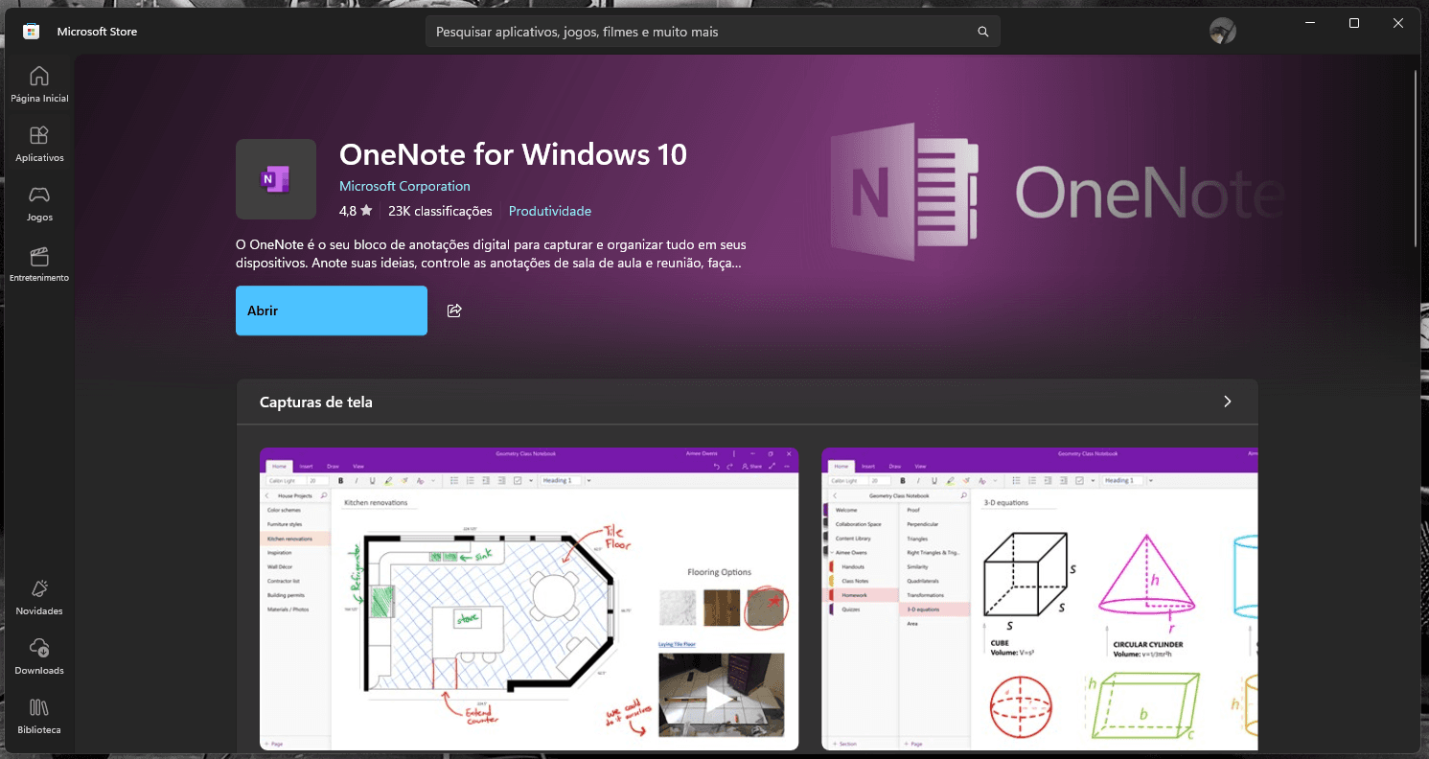View the 23K classificações ratings
Viewport: 1429px width, 759px height.
440,210
